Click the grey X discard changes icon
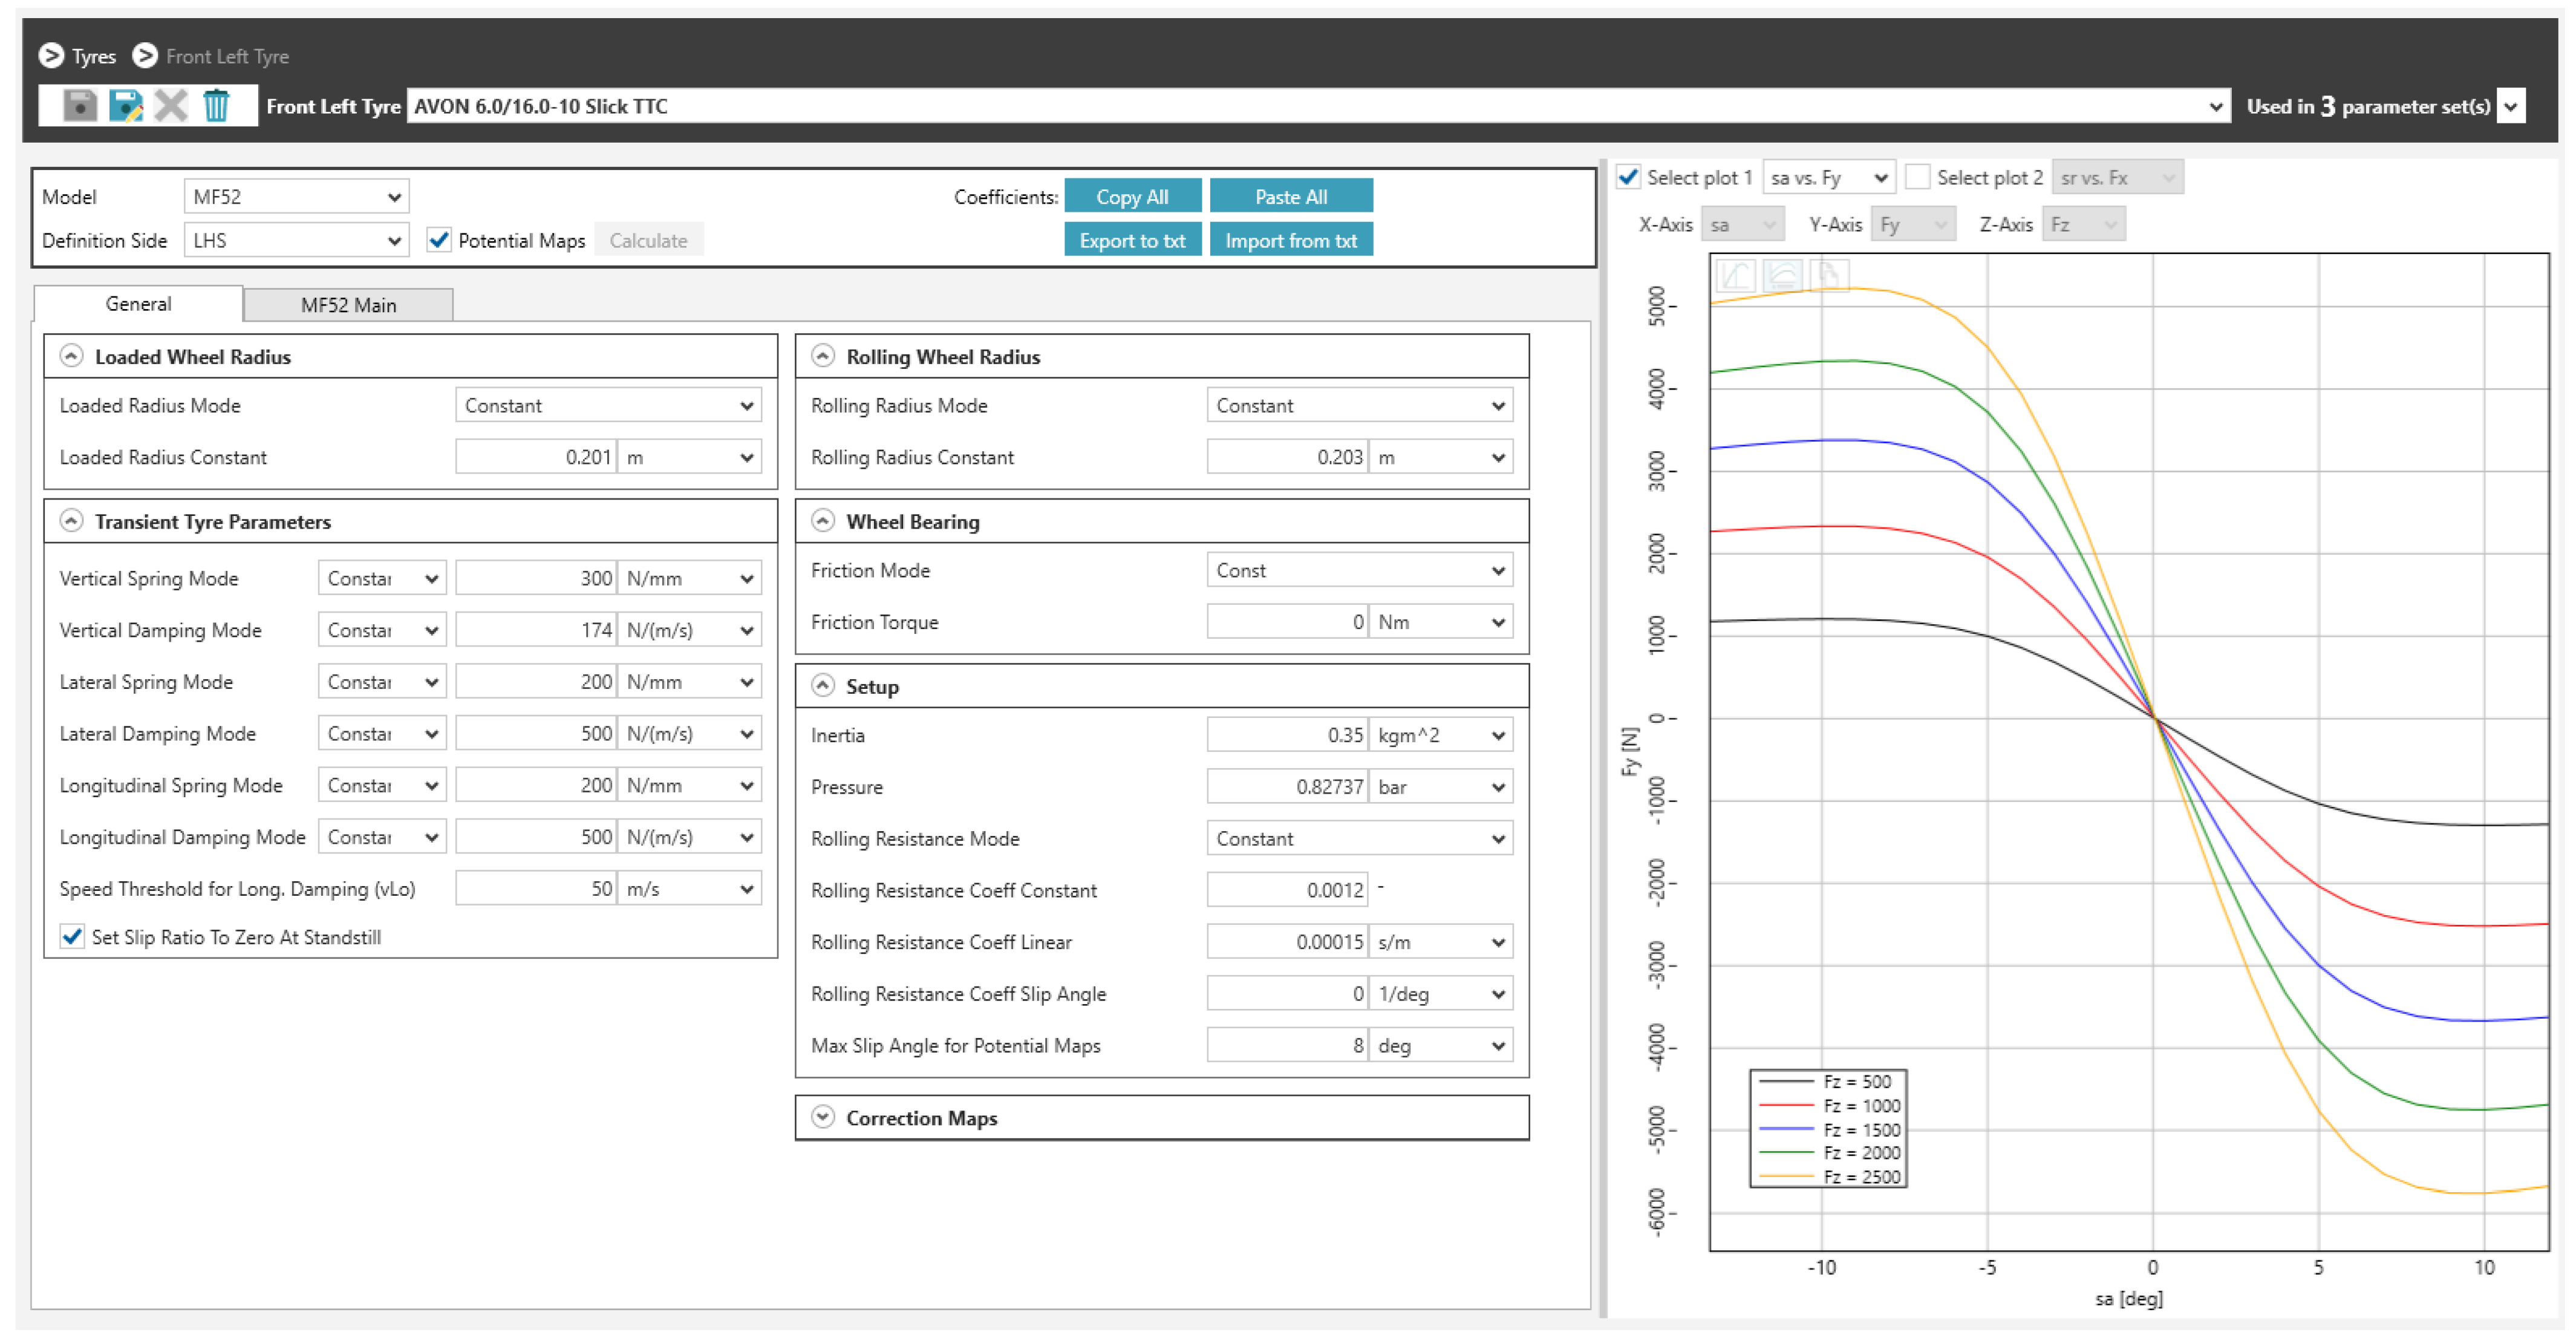 [171, 105]
